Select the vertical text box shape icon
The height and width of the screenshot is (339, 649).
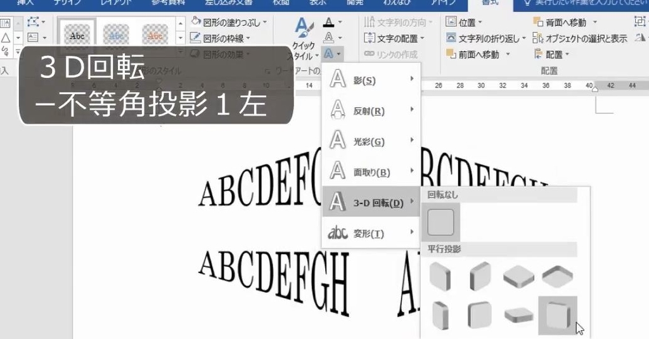coord(5,23)
